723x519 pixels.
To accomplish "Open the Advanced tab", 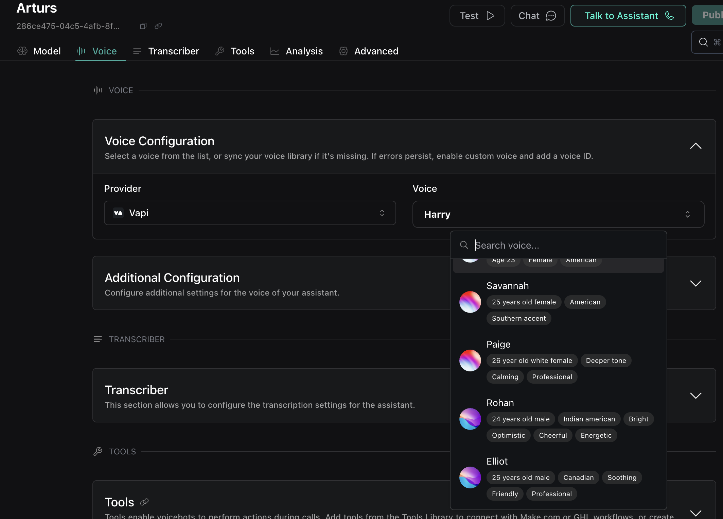I will coord(369,51).
